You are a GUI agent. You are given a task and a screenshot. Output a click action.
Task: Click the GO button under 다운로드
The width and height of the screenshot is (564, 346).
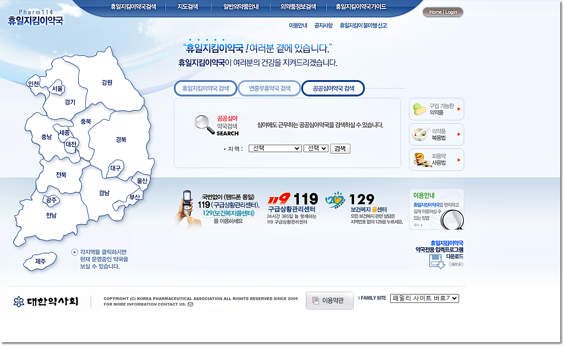pyautogui.click(x=456, y=264)
